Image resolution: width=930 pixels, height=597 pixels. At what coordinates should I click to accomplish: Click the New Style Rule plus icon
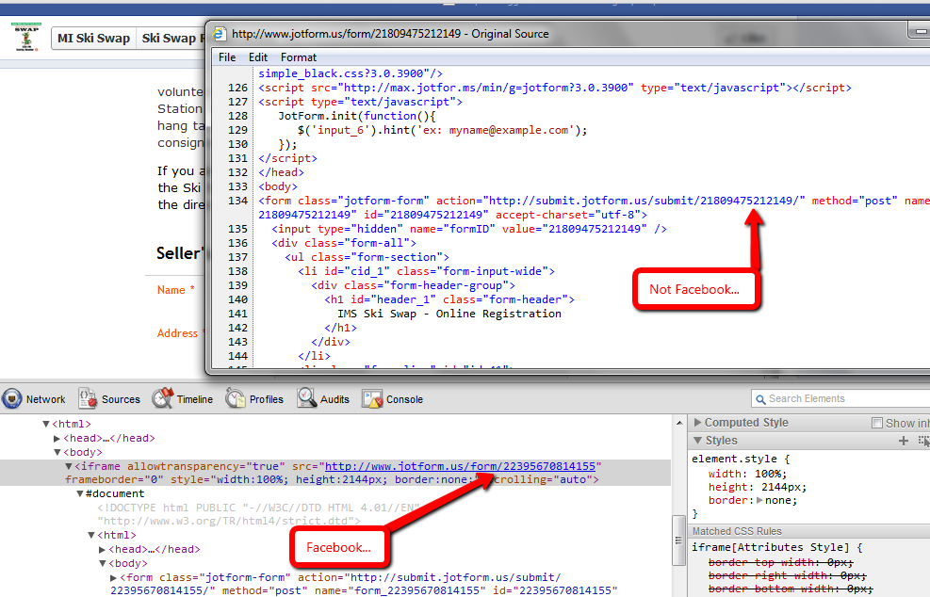[x=904, y=441]
